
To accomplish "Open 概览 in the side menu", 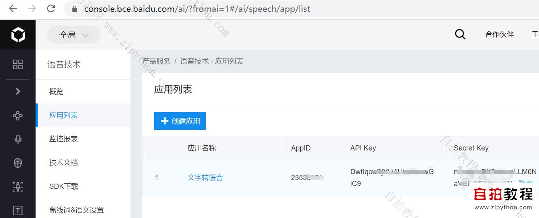I will [56, 92].
